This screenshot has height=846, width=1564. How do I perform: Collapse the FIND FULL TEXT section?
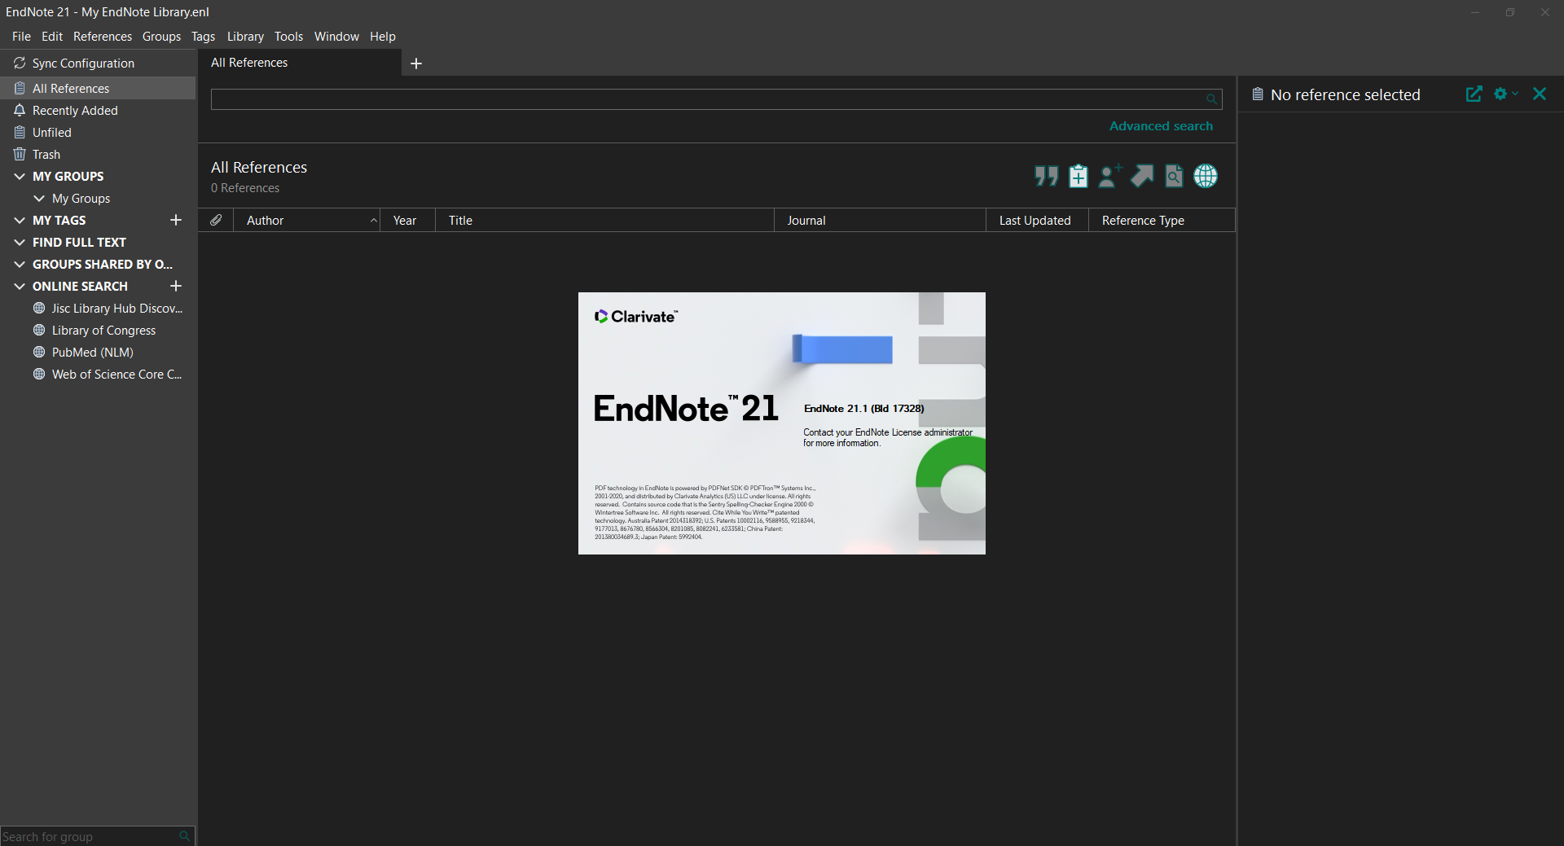click(x=20, y=243)
